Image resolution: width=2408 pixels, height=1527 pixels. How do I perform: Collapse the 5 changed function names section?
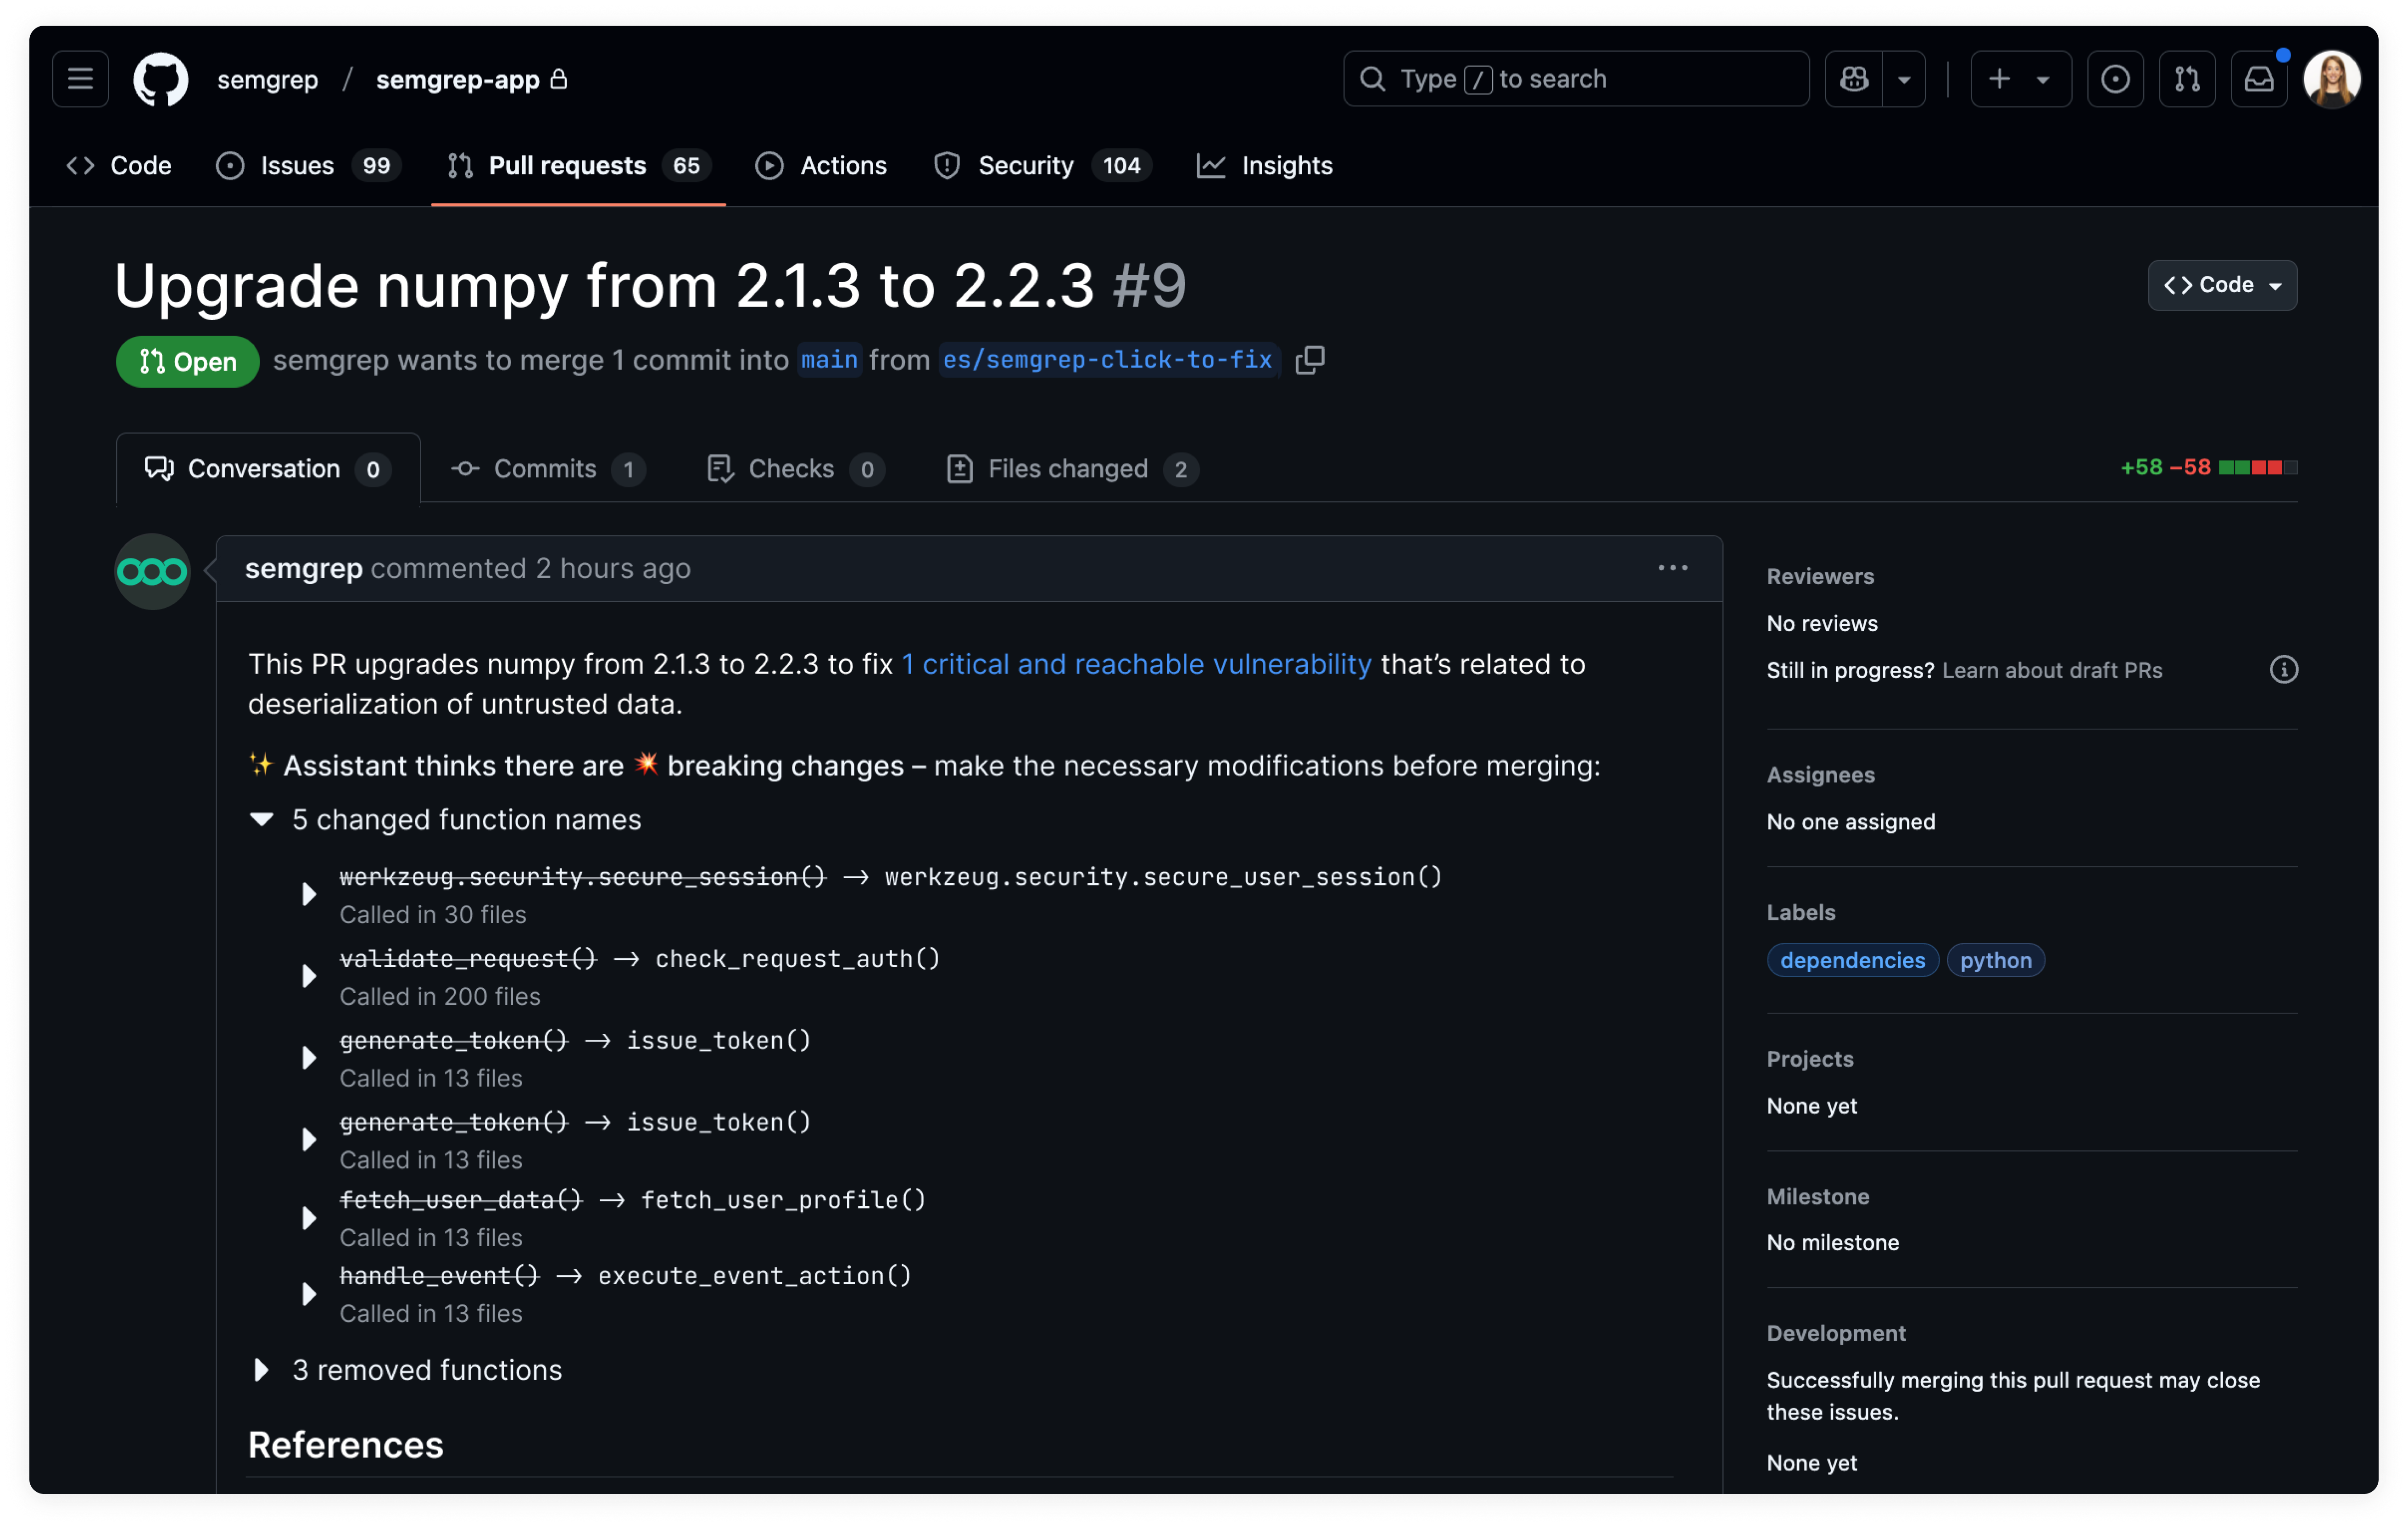coord(261,819)
